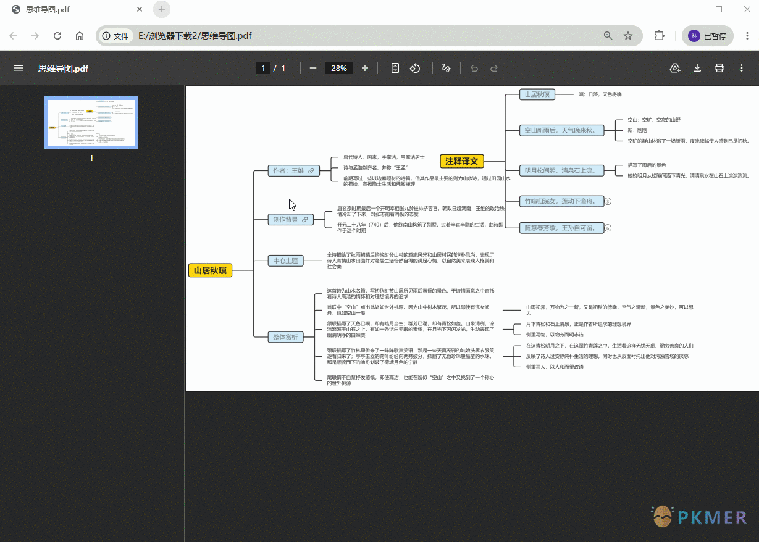Click the link icon in 创作背景 node
The width and height of the screenshot is (759, 542).
304,219
